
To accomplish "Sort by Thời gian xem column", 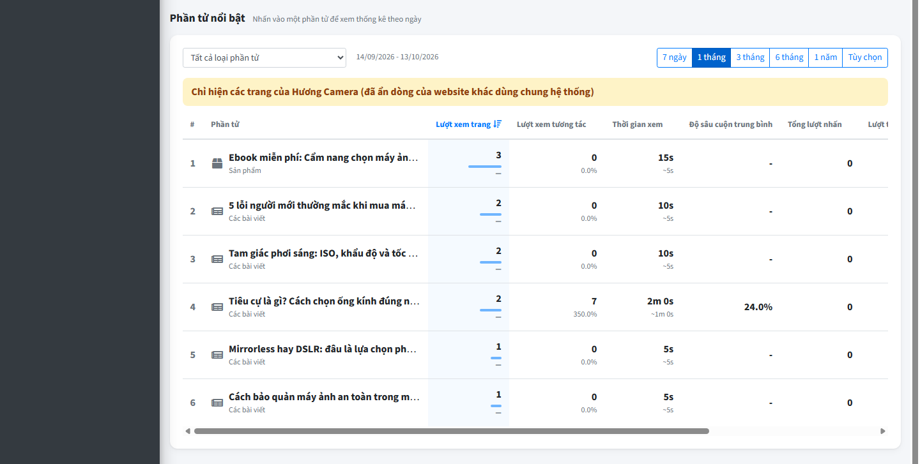I will coord(638,124).
